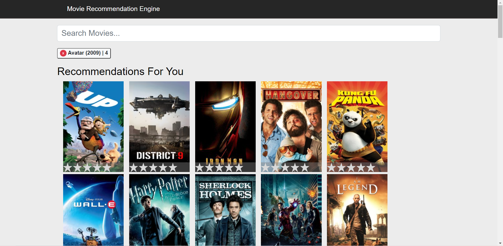Click the Search Movies input field
503x246 pixels.
coord(249,33)
